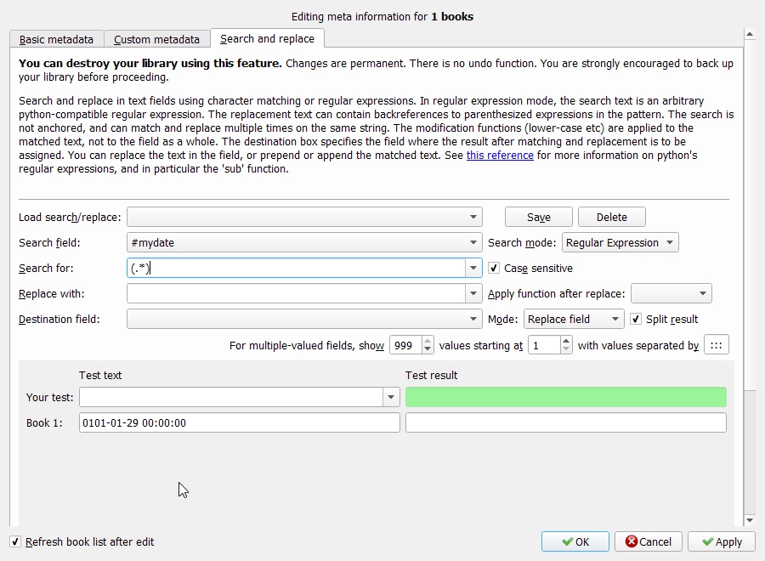Change the Search mode Regular Expression dropdown
Image resolution: width=765 pixels, height=561 pixels.
[x=620, y=242]
